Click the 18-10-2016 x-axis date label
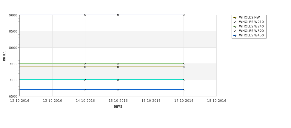This screenshot has width=291, height=128. coord(217,101)
